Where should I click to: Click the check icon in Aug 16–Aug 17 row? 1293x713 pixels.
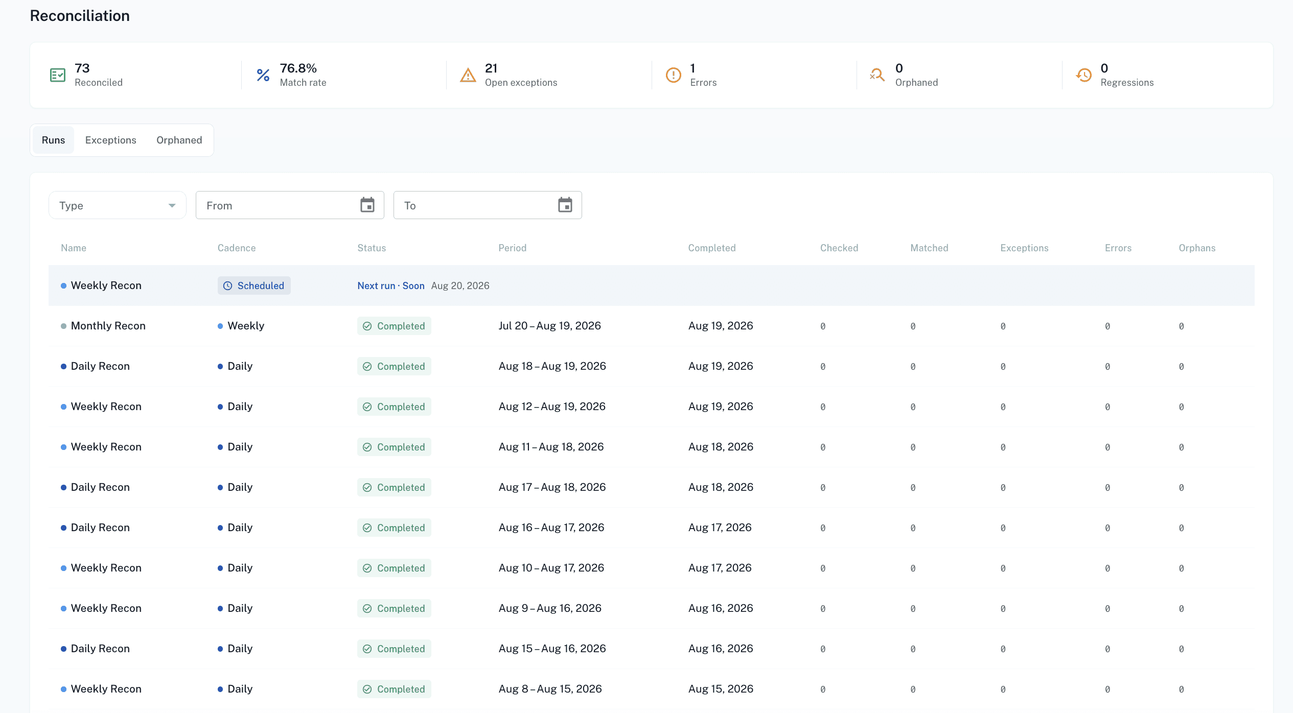[x=367, y=528]
